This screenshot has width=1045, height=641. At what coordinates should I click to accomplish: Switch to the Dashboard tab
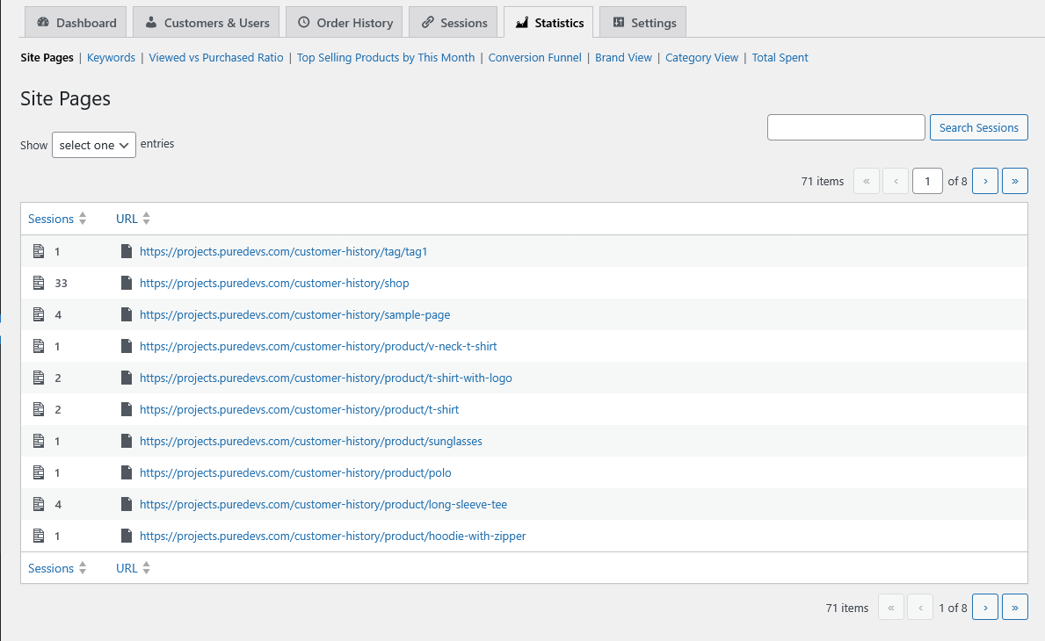coord(76,23)
